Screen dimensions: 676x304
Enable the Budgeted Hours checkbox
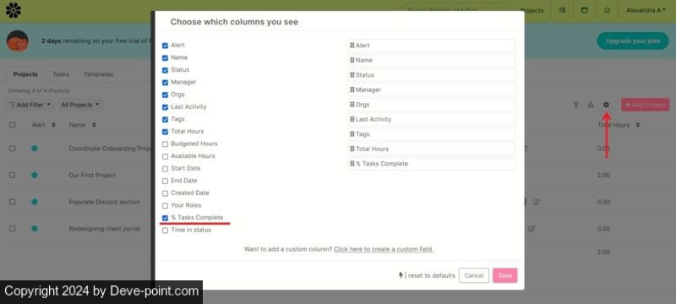tap(165, 144)
